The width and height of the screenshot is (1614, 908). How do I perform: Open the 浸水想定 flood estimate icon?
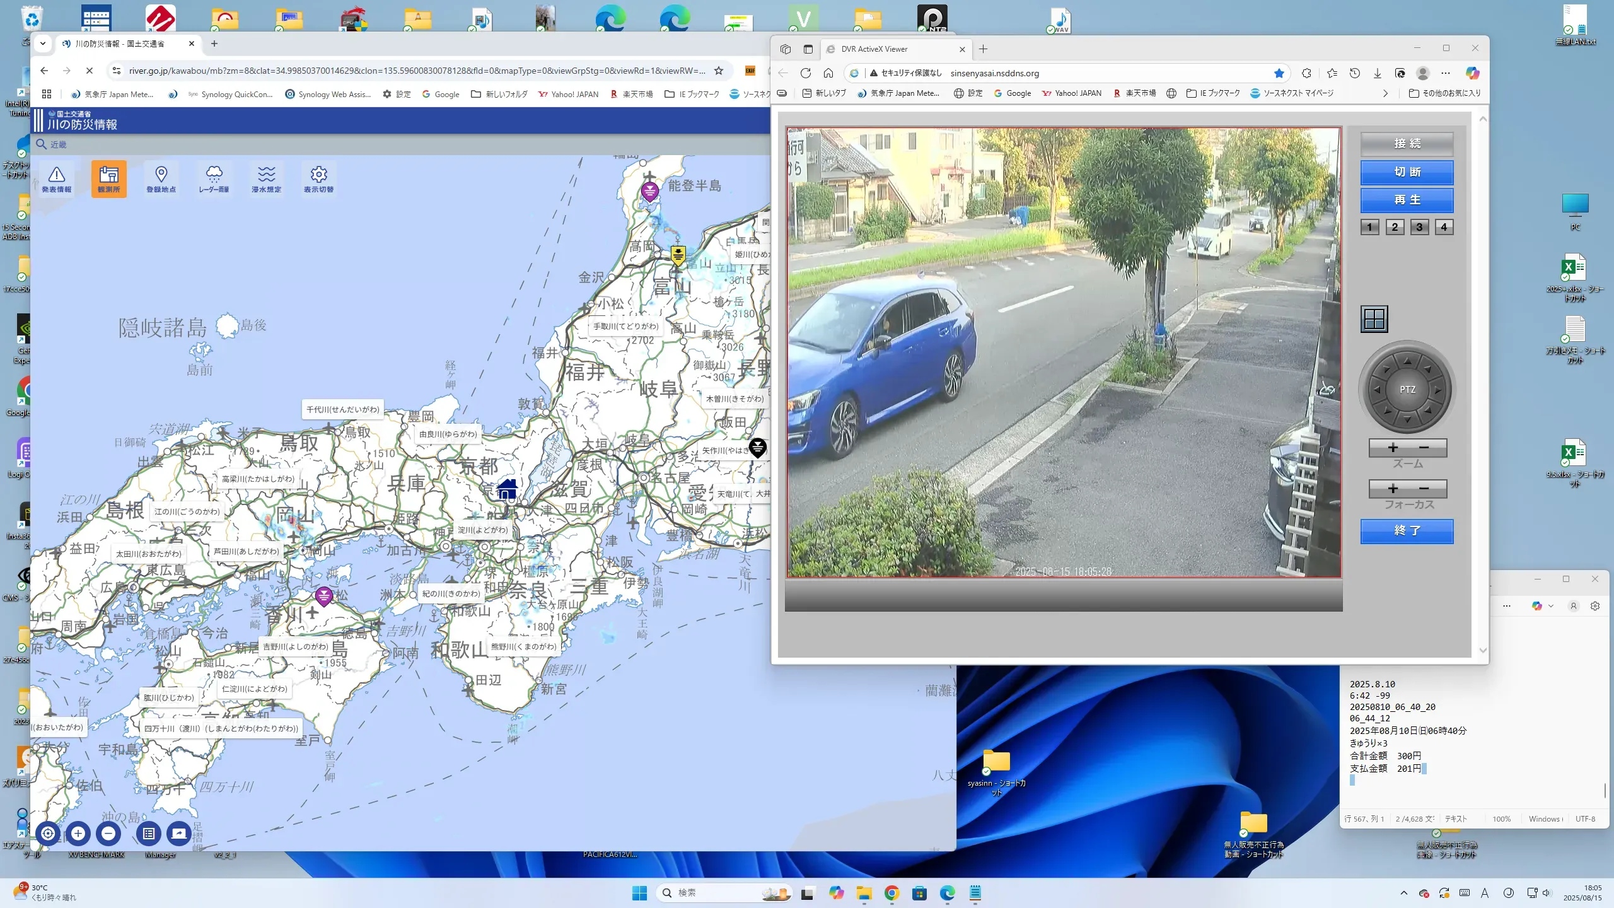(x=266, y=178)
